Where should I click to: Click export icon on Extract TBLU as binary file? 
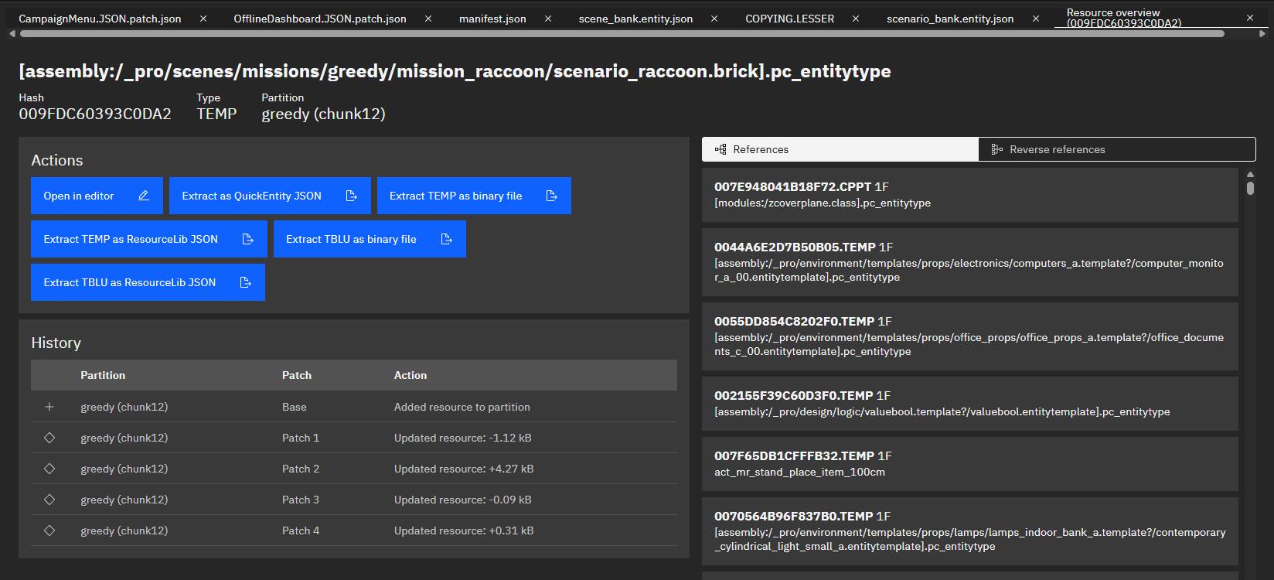(446, 239)
